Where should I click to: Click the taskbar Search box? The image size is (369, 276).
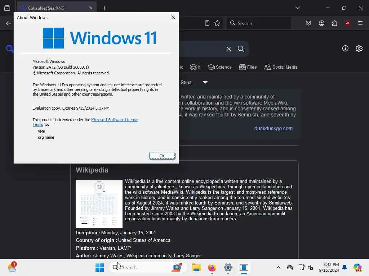click(148, 267)
